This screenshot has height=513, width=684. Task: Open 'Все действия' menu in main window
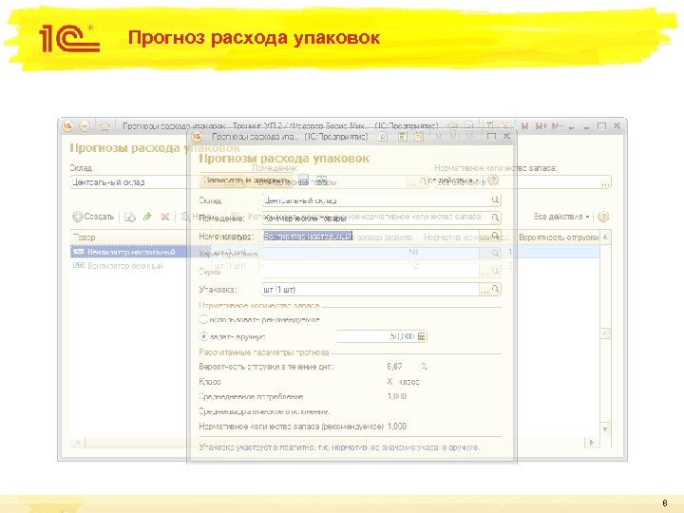(561, 217)
